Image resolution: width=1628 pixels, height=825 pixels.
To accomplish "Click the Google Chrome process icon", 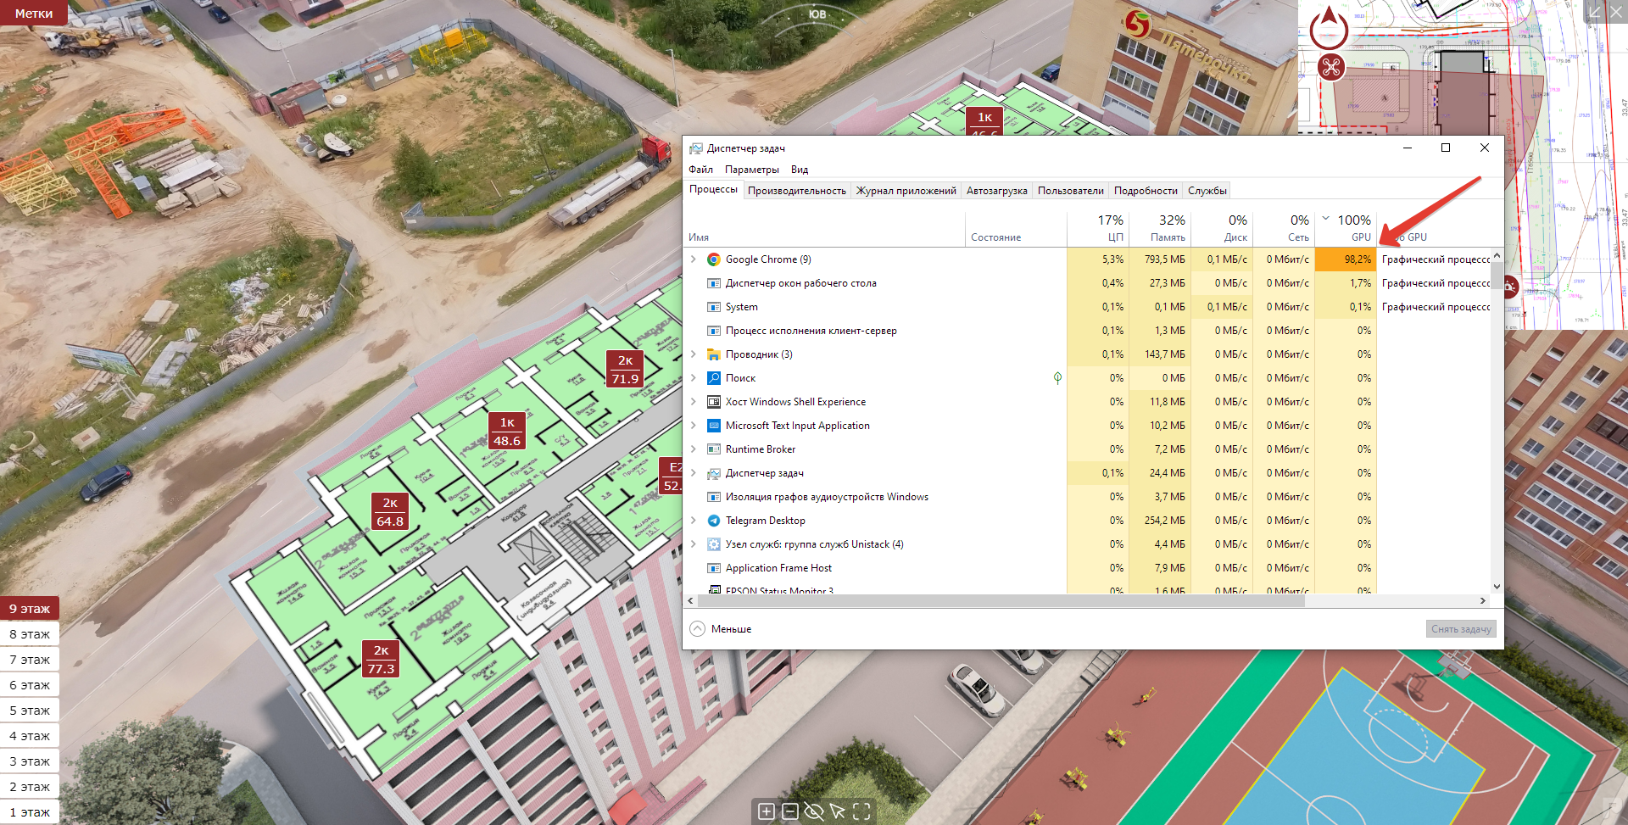I will [x=714, y=259].
